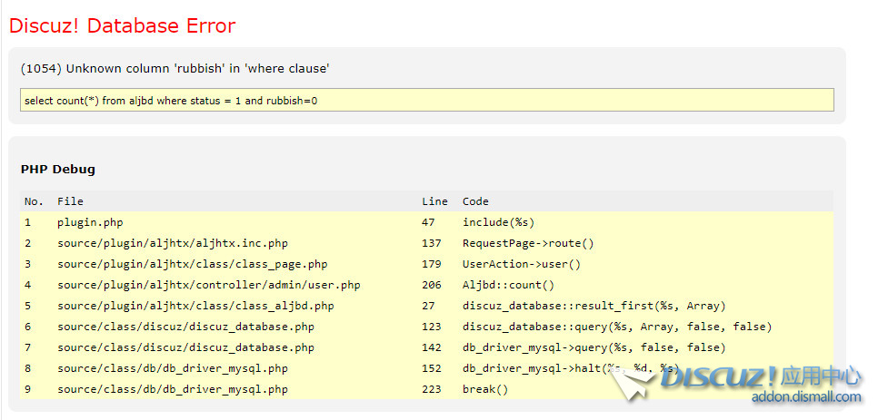878x420 pixels.
Task: Click the 'PHP Debug' section title
Action: 57,169
